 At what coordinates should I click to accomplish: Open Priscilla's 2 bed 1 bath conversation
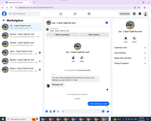(21, 44)
